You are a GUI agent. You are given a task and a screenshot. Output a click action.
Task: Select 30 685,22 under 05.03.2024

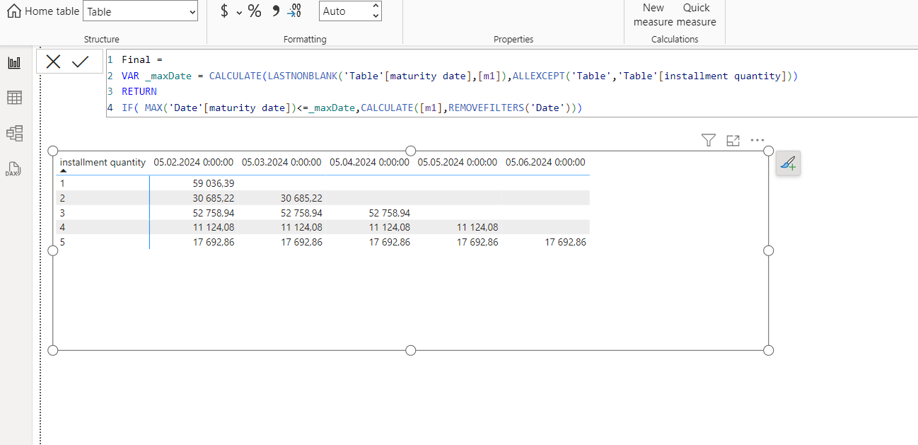point(301,198)
